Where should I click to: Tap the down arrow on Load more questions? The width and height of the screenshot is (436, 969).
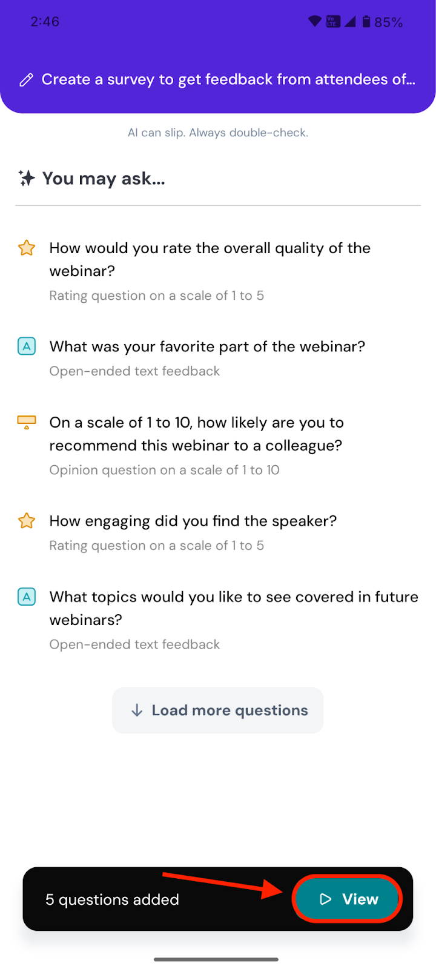coord(137,710)
